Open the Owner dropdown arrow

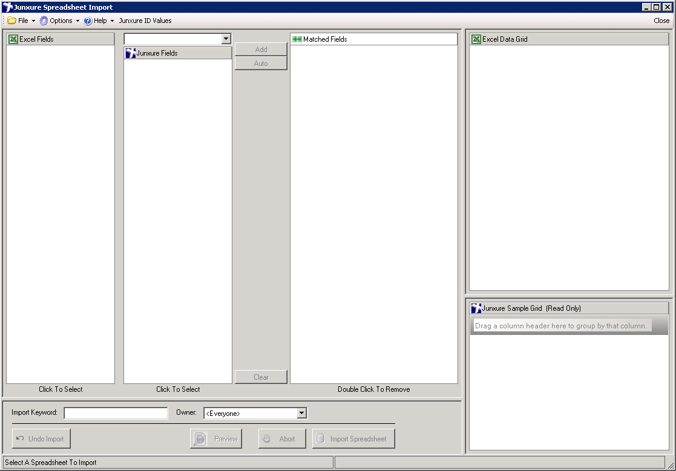tap(302, 413)
